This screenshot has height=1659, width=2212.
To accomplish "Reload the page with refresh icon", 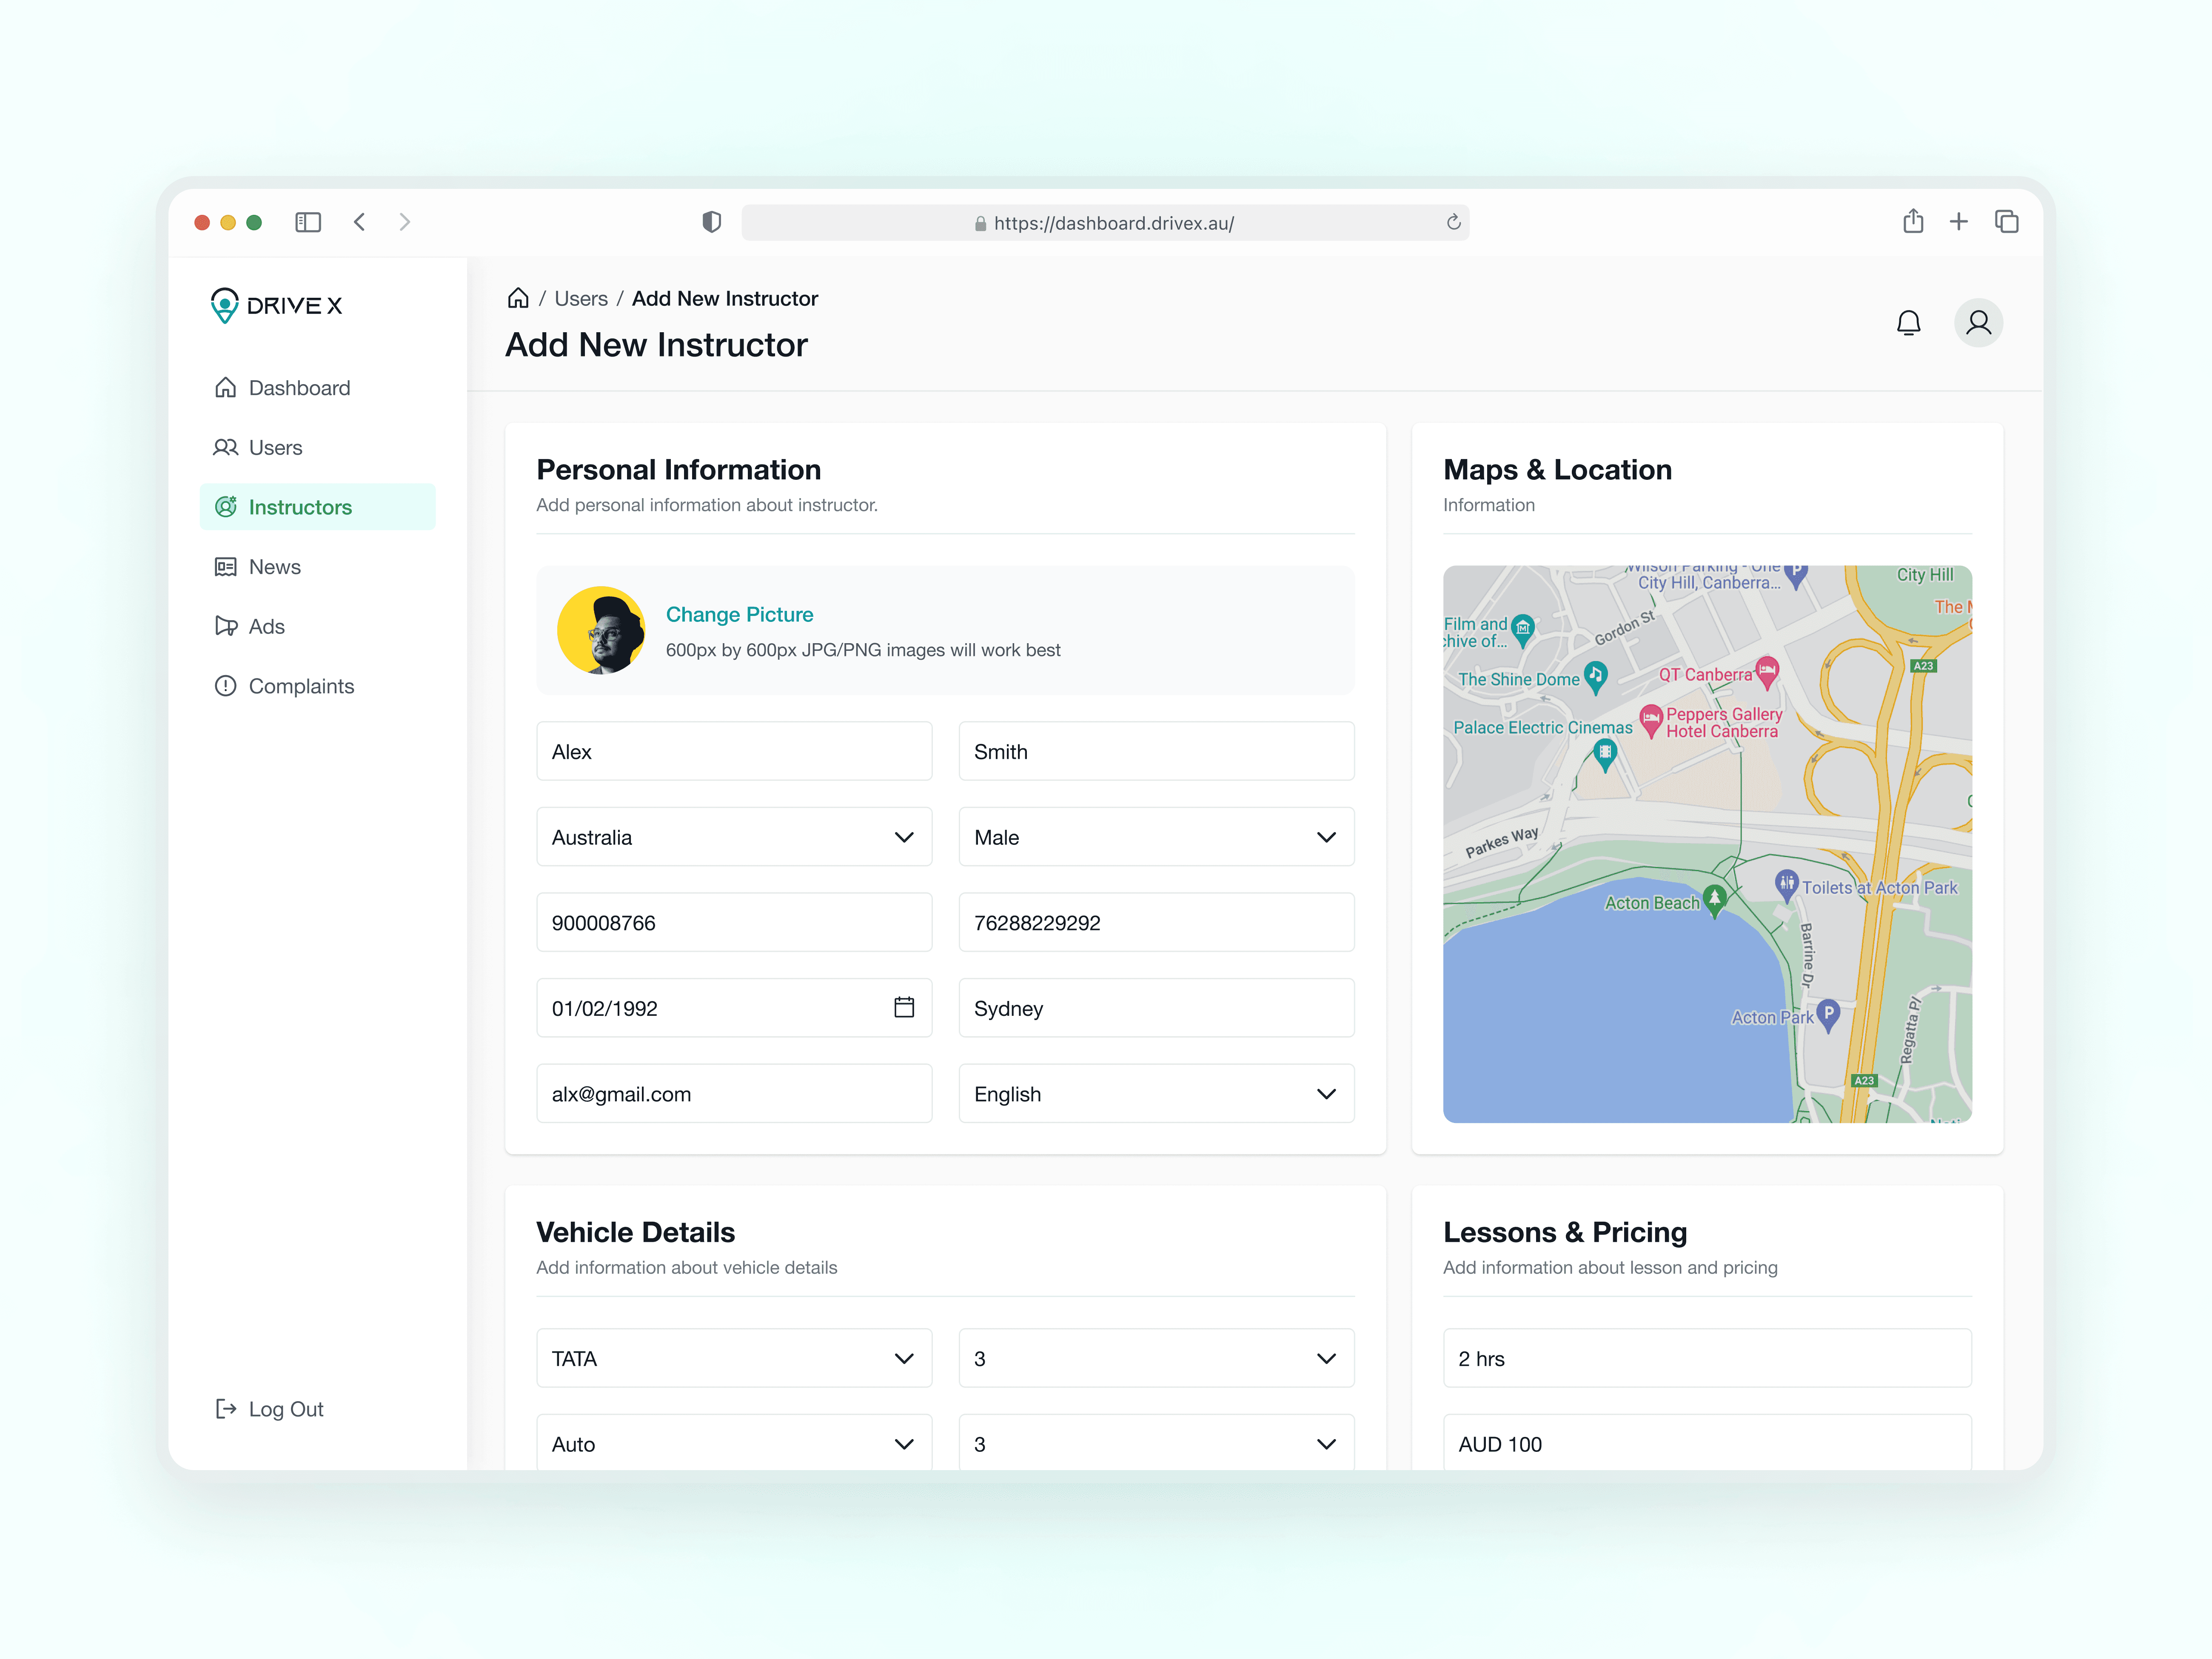I will click(1453, 222).
